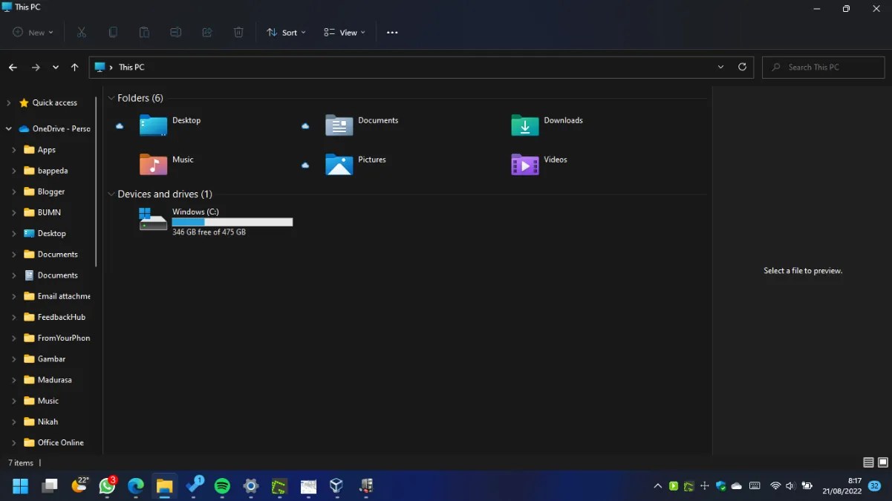Open the Sort dropdown
The height and width of the screenshot is (501, 892).
coord(286,32)
